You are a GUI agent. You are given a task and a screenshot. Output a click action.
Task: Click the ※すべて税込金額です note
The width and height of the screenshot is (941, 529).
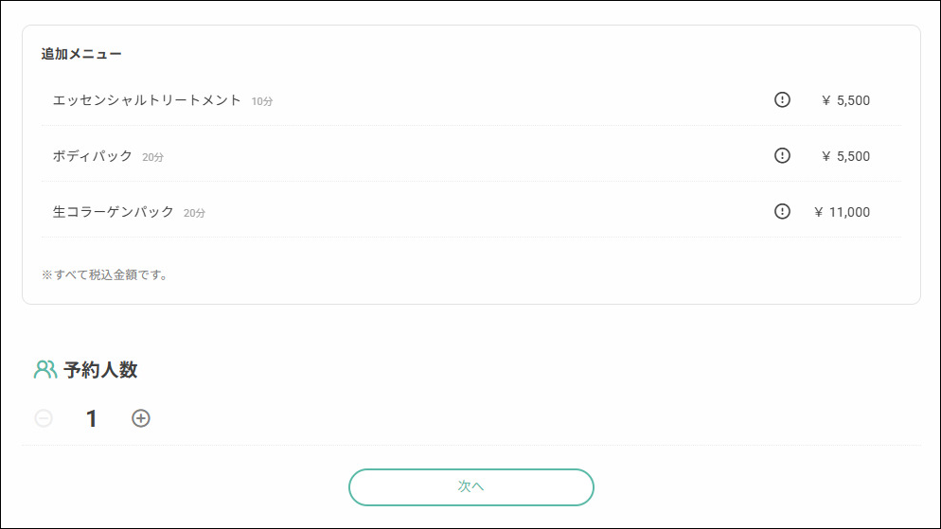pos(104,274)
